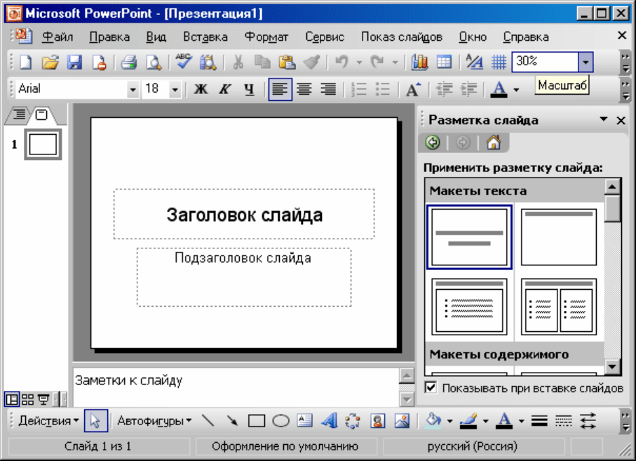Toggle Underline (Ч) formatting
This screenshot has height=461, width=636.
[250, 89]
